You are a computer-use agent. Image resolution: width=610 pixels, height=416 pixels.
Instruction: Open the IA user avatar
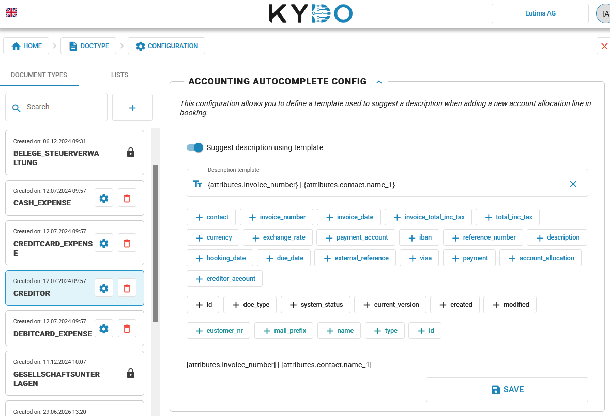603,13
